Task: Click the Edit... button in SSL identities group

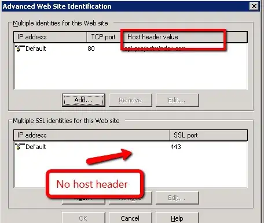Action: point(177,198)
